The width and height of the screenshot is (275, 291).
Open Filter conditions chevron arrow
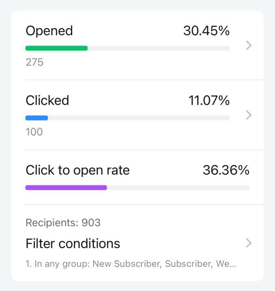[x=249, y=243]
